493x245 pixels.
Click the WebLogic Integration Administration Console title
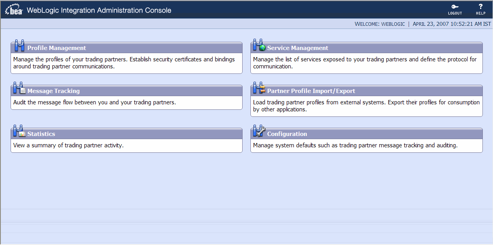click(x=99, y=11)
